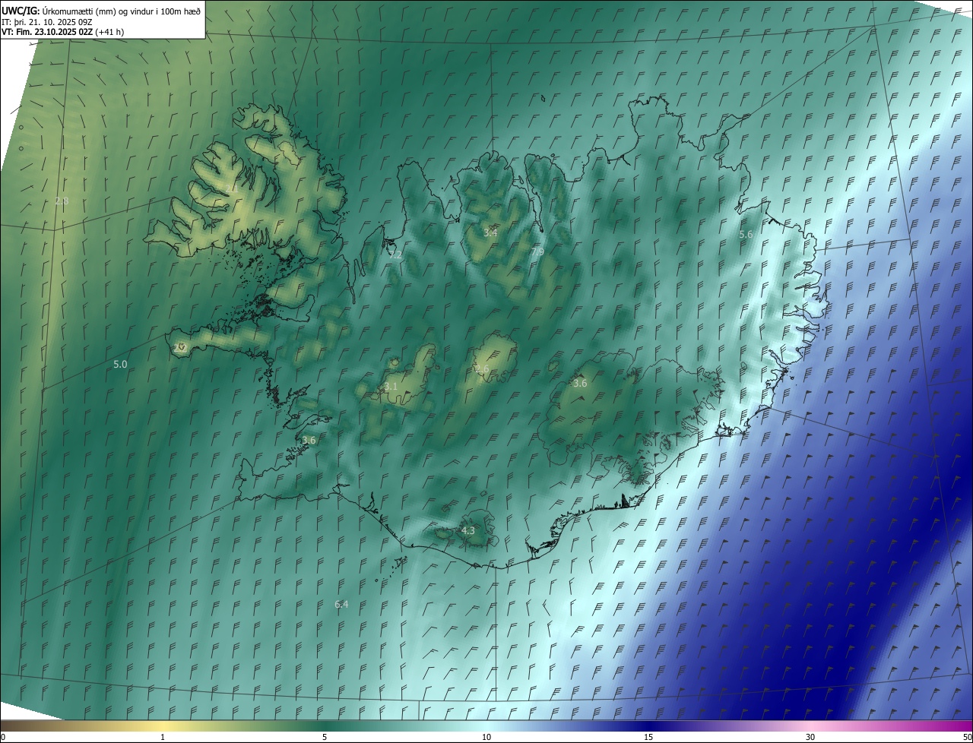Click the map title 'Úrkomumætti (mm) og vindur í 100m hæð'
This screenshot has height=743, width=973.
click(x=122, y=11)
